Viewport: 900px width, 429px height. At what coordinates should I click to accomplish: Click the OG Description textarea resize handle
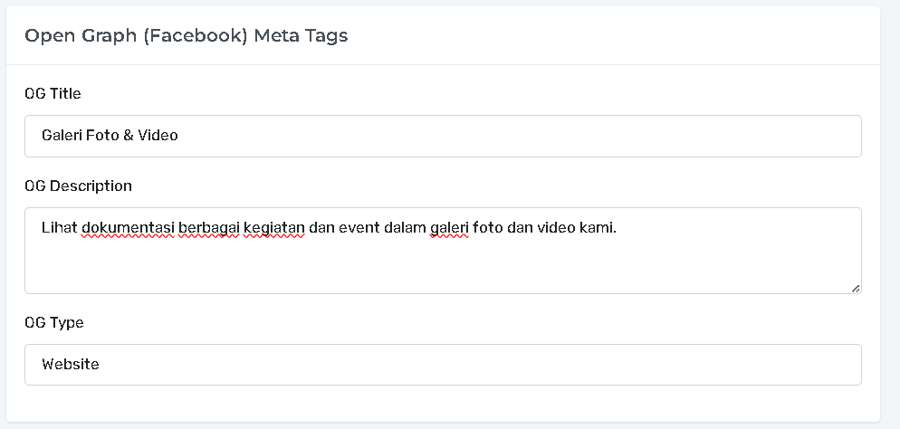coord(855,288)
